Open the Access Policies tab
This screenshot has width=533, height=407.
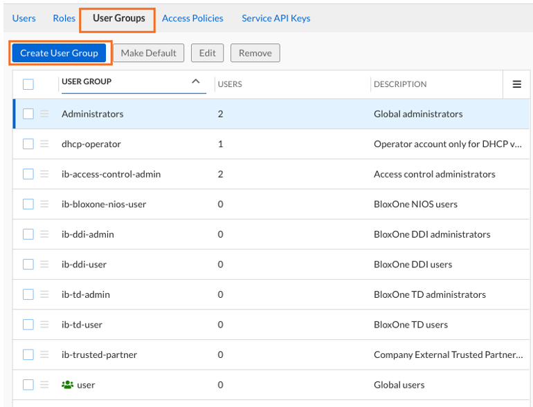pos(192,19)
